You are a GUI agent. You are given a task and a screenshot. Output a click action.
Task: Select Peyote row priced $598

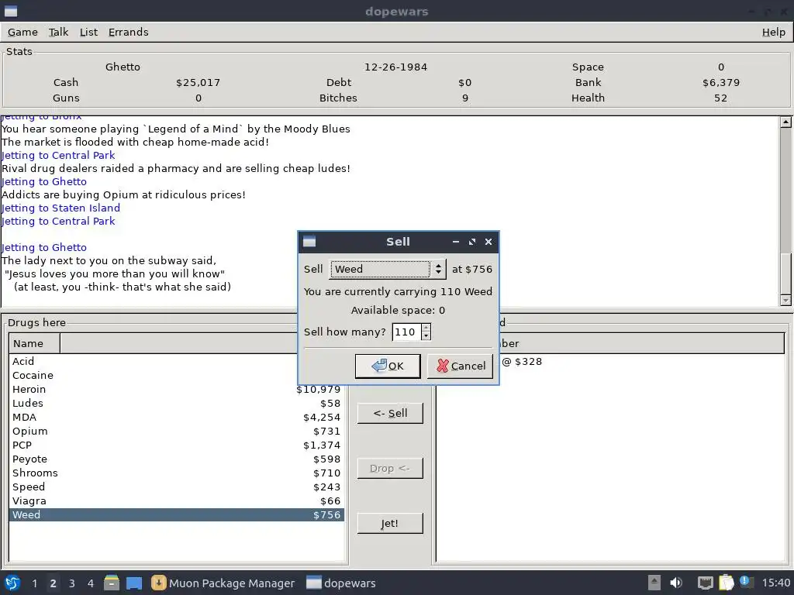click(x=177, y=459)
